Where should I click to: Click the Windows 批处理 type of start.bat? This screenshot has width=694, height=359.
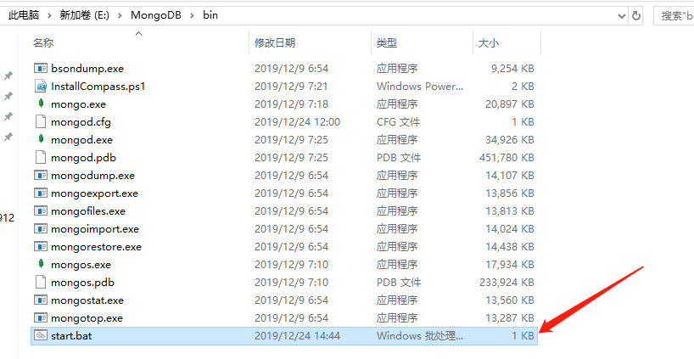[x=420, y=336]
